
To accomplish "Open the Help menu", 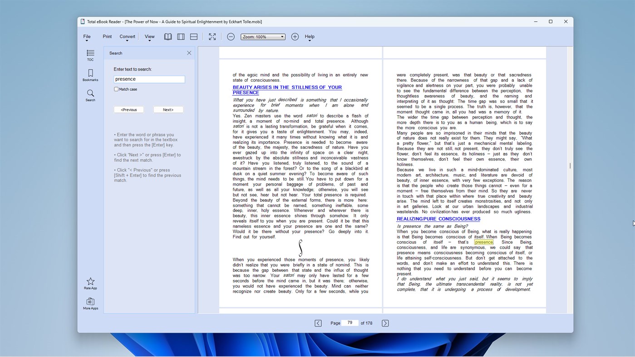I will point(309,36).
